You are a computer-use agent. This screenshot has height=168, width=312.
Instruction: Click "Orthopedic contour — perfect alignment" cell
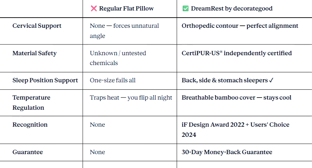[x=240, y=26]
